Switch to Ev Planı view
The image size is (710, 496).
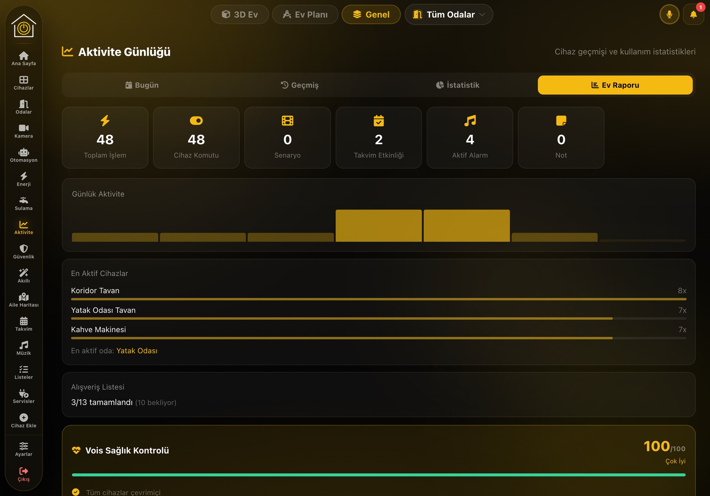click(x=305, y=15)
